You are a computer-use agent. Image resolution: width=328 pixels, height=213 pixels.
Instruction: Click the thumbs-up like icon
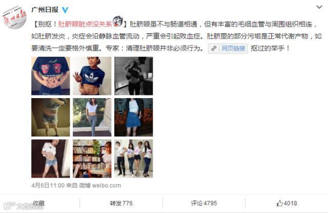[280, 203]
